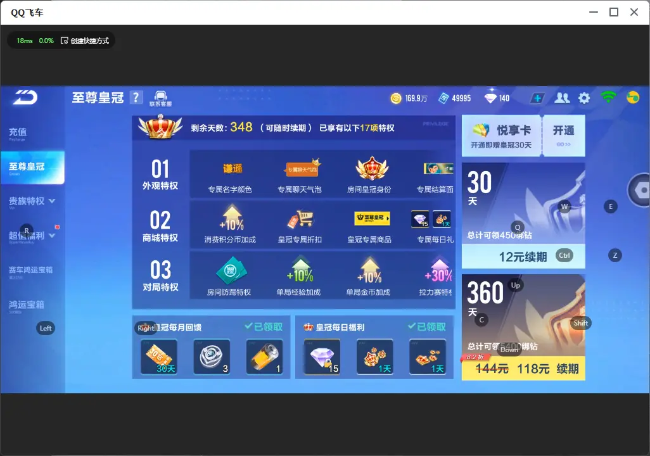
Task: Open the 充值 recharge tab
Action: tap(18, 132)
